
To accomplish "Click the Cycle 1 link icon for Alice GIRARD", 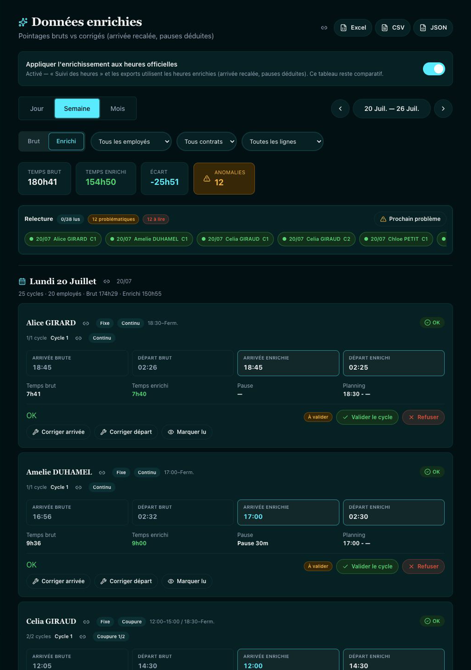I will pyautogui.click(x=78, y=338).
